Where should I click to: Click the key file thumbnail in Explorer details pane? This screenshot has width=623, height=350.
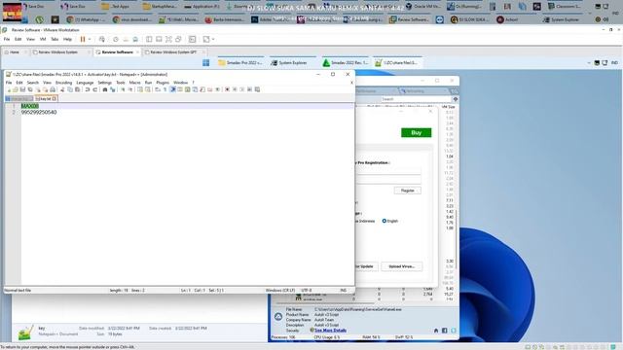point(26,332)
